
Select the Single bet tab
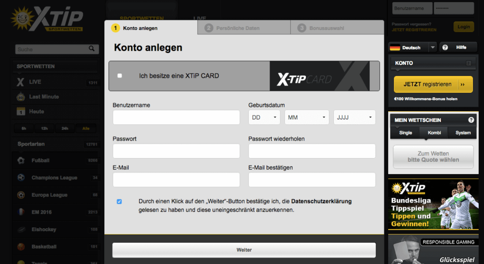(x=405, y=132)
